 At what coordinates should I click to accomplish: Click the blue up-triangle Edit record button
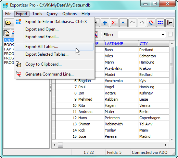click(x=123, y=23)
